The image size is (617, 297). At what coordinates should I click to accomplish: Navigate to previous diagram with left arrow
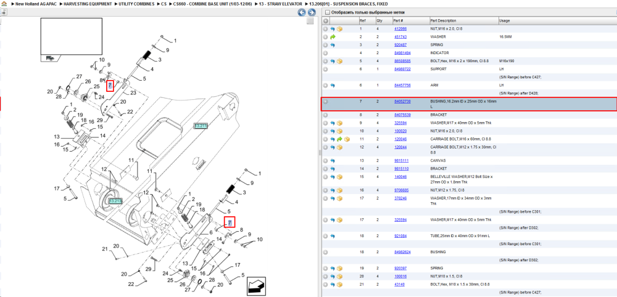click(302, 12)
